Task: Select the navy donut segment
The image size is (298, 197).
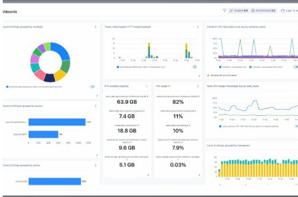Action: [x=49, y=78]
